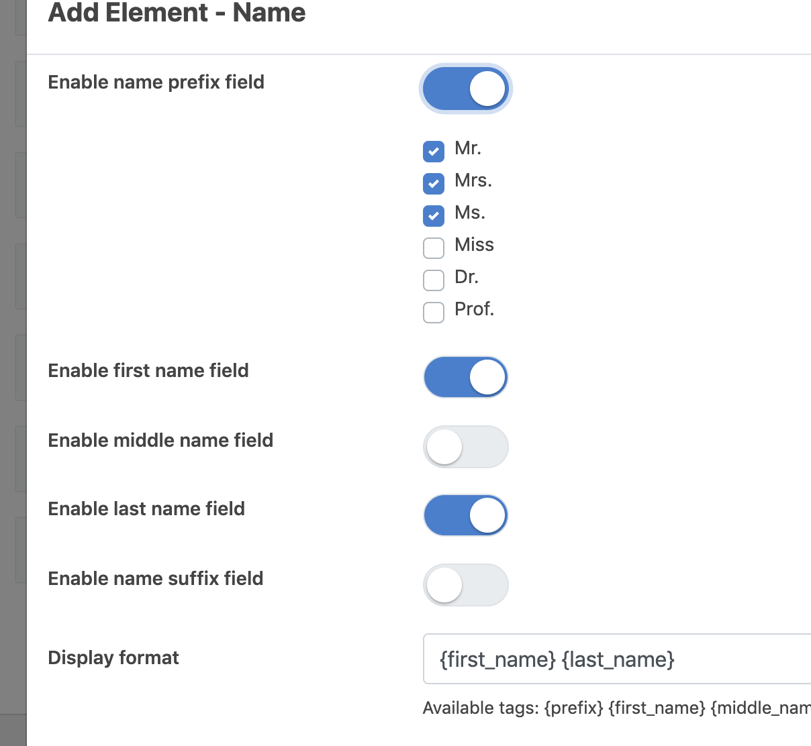Viewport: 811px width, 746px height.
Task: Enable the name suffix field switch
Action: coord(465,585)
